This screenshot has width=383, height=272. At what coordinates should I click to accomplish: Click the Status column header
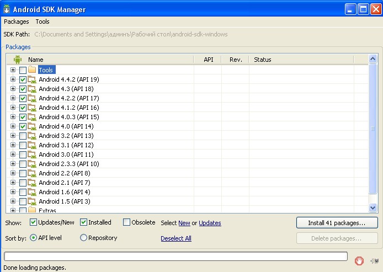point(301,60)
